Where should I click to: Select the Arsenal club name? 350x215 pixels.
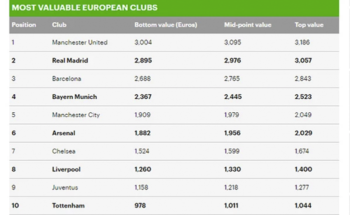point(63,133)
